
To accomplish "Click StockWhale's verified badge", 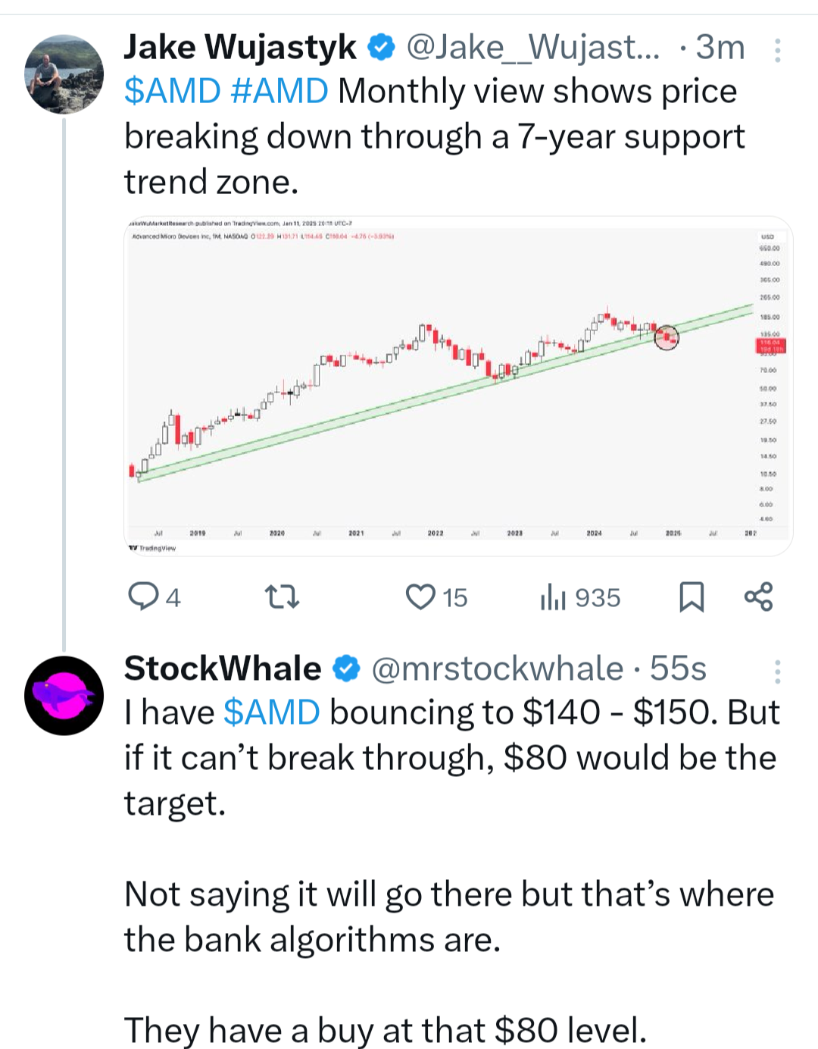I will pos(347,669).
